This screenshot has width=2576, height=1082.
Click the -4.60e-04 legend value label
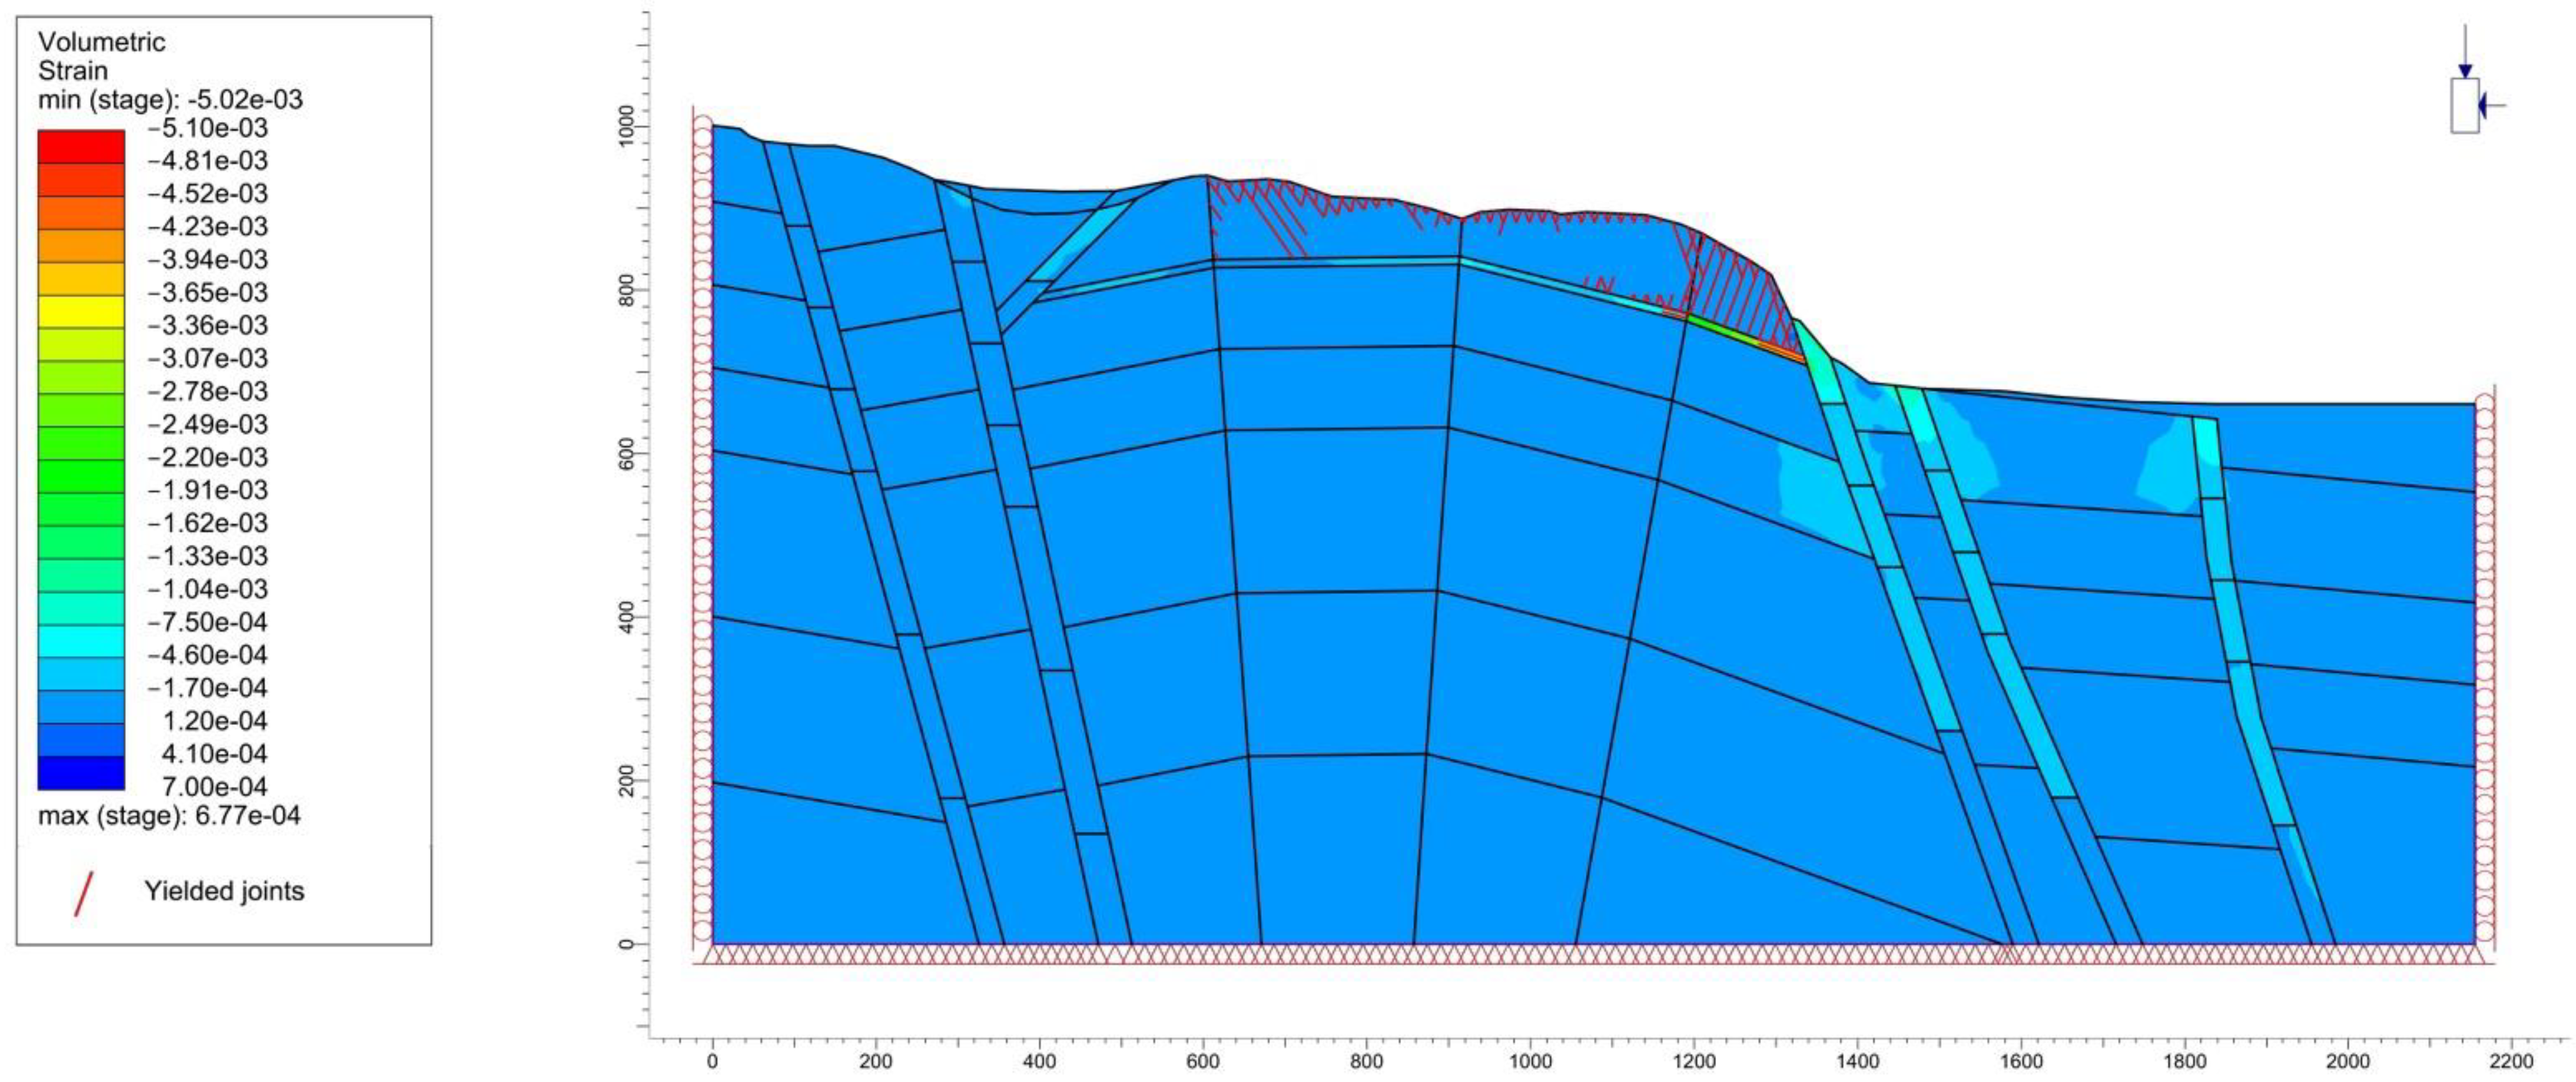point(208,655)
